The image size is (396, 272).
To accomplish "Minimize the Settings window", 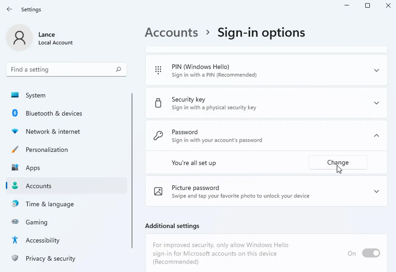I will pos(347,5).
